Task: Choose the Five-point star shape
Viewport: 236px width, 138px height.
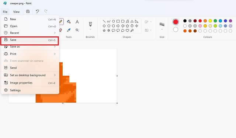Action: 104,31
